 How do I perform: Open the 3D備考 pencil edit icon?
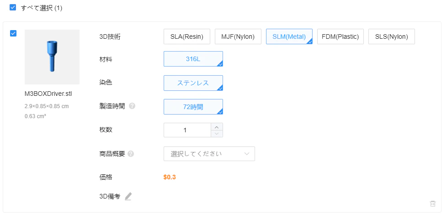[x=128, y=197]
